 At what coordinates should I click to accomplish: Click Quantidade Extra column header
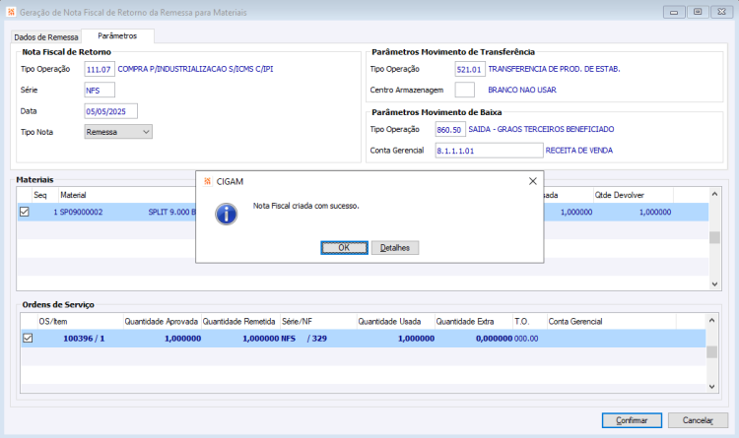pyautogui.click(x=473, y=321)
